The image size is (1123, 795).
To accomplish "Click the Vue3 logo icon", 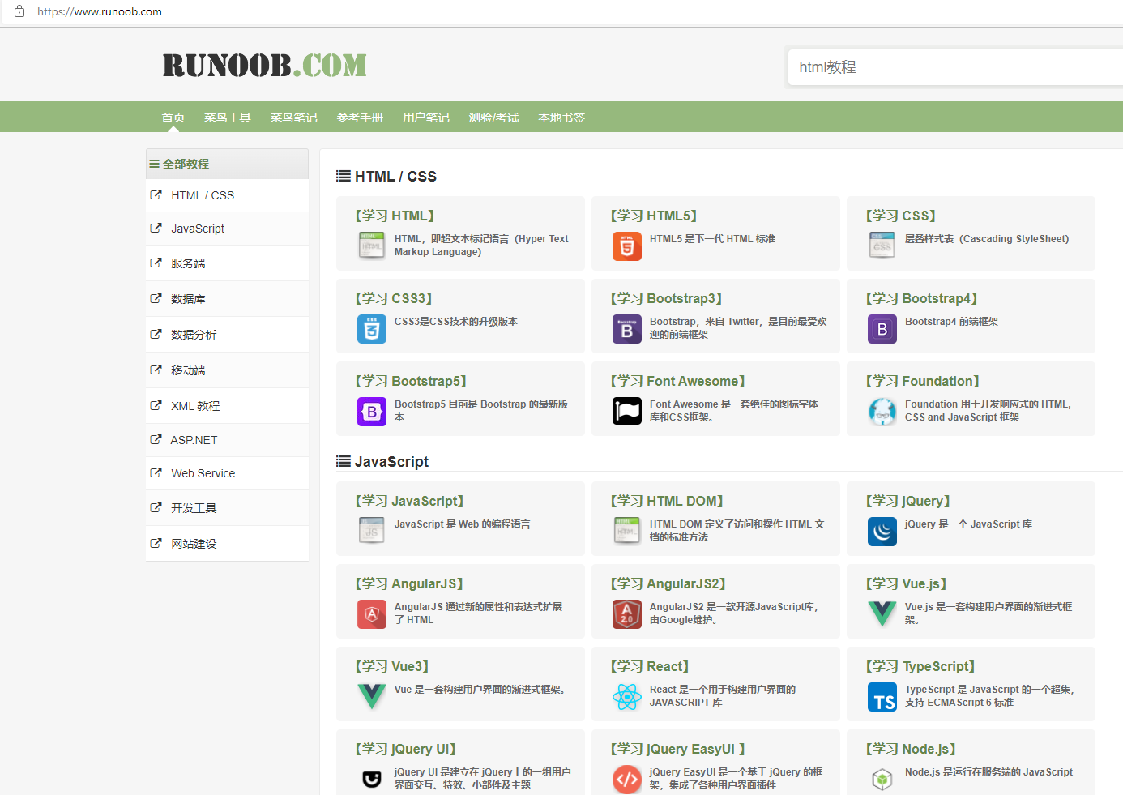I will [372, 696].
